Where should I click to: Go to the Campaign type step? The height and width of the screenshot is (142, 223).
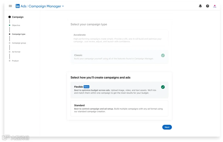(19, 34)
